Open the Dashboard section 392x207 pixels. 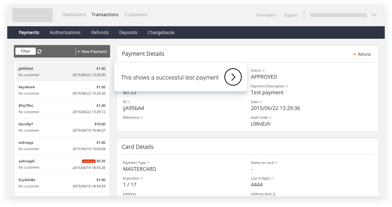pos(74,14)
